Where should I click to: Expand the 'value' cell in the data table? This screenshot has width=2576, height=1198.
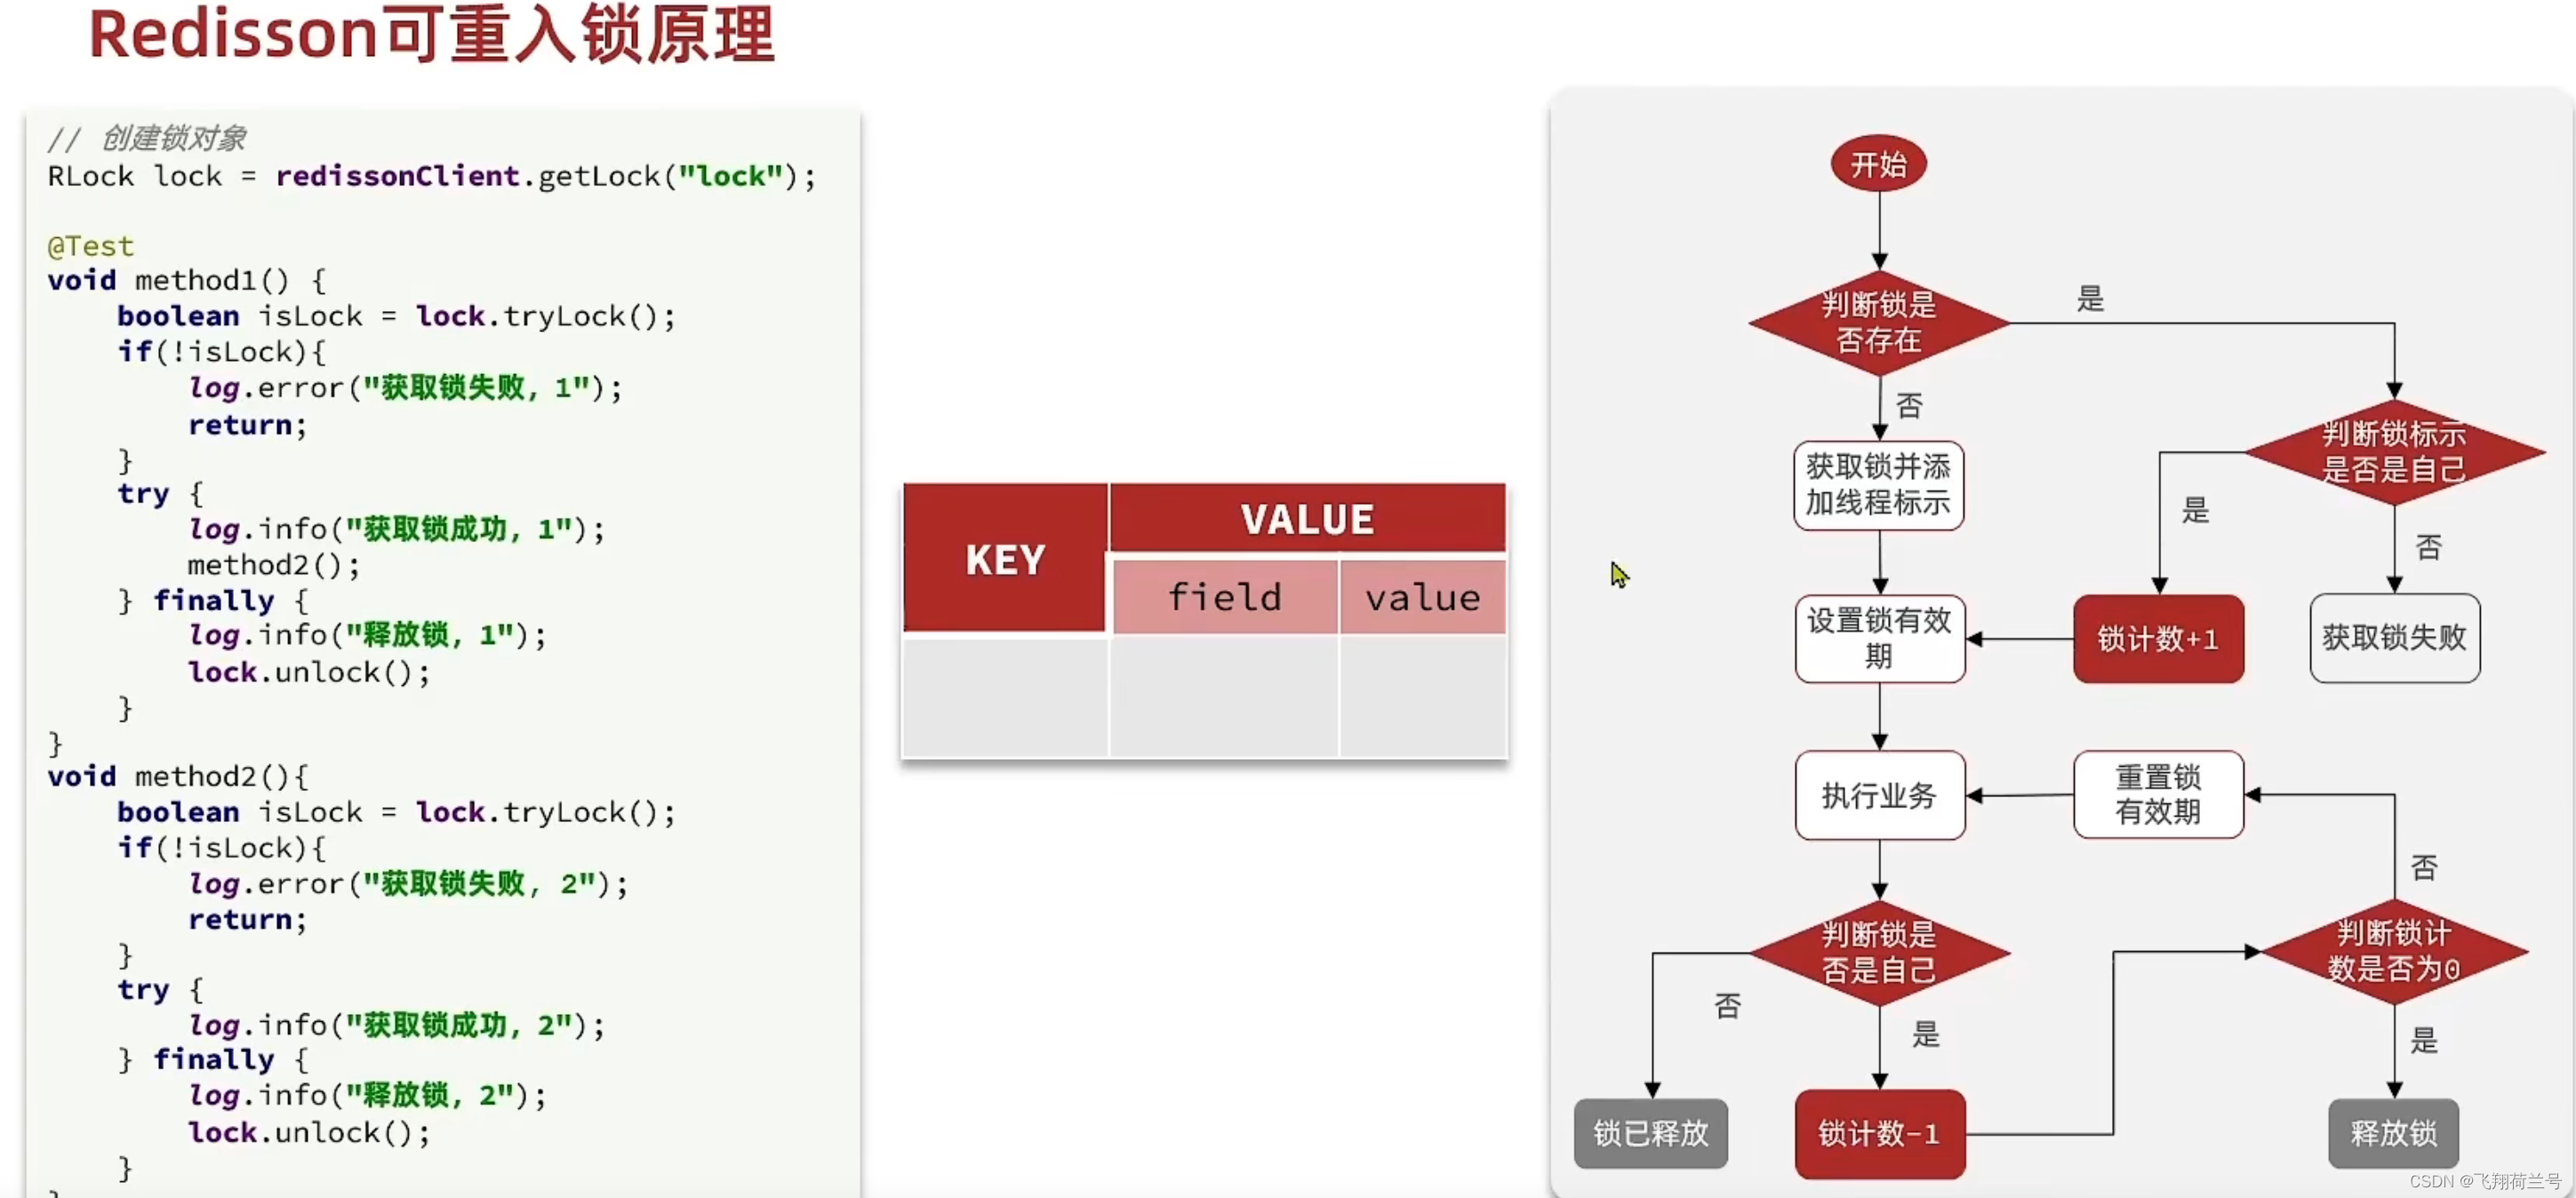[1420, 596]
